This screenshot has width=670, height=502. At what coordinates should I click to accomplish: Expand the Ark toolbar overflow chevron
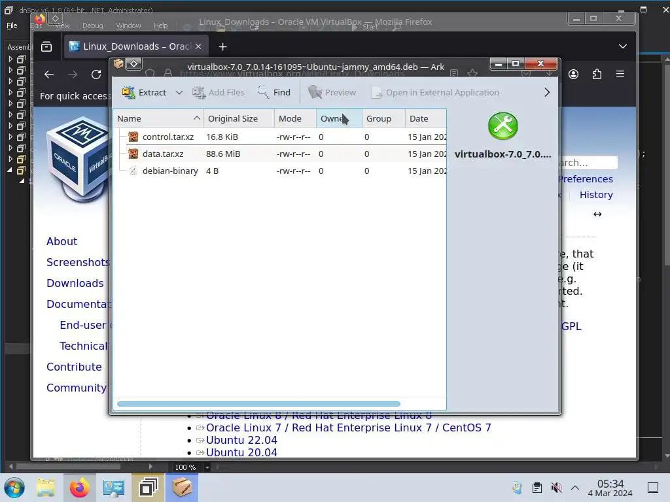(x=547, y=92)
